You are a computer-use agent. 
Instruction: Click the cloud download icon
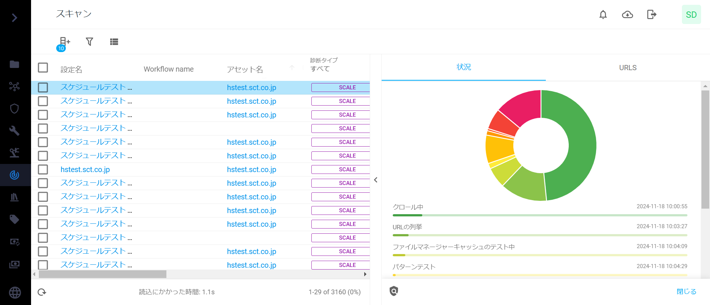628,14
